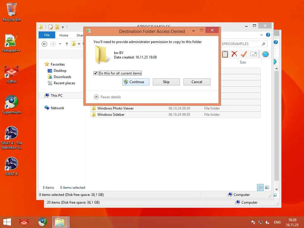
Task: Click the network tray icon
Action: pyautogui.click(x=260, y=222)
